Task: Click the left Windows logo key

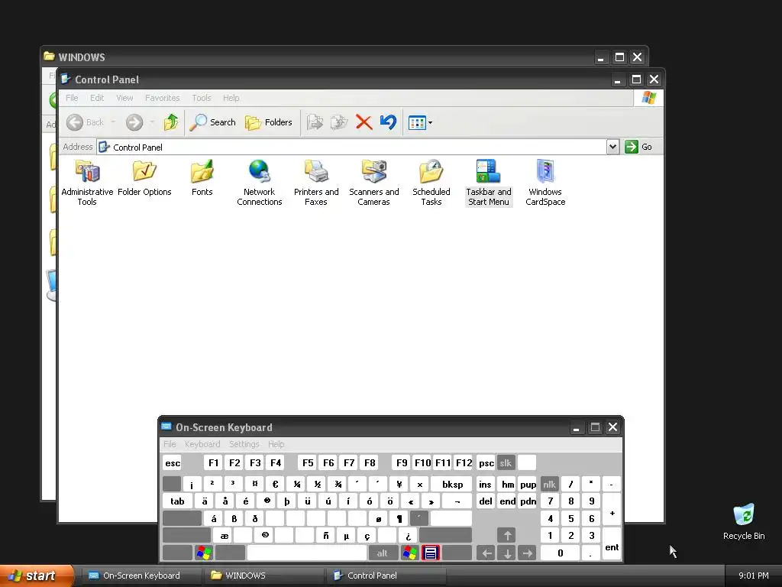Action: pyautogui.click(x=203, y=553)
